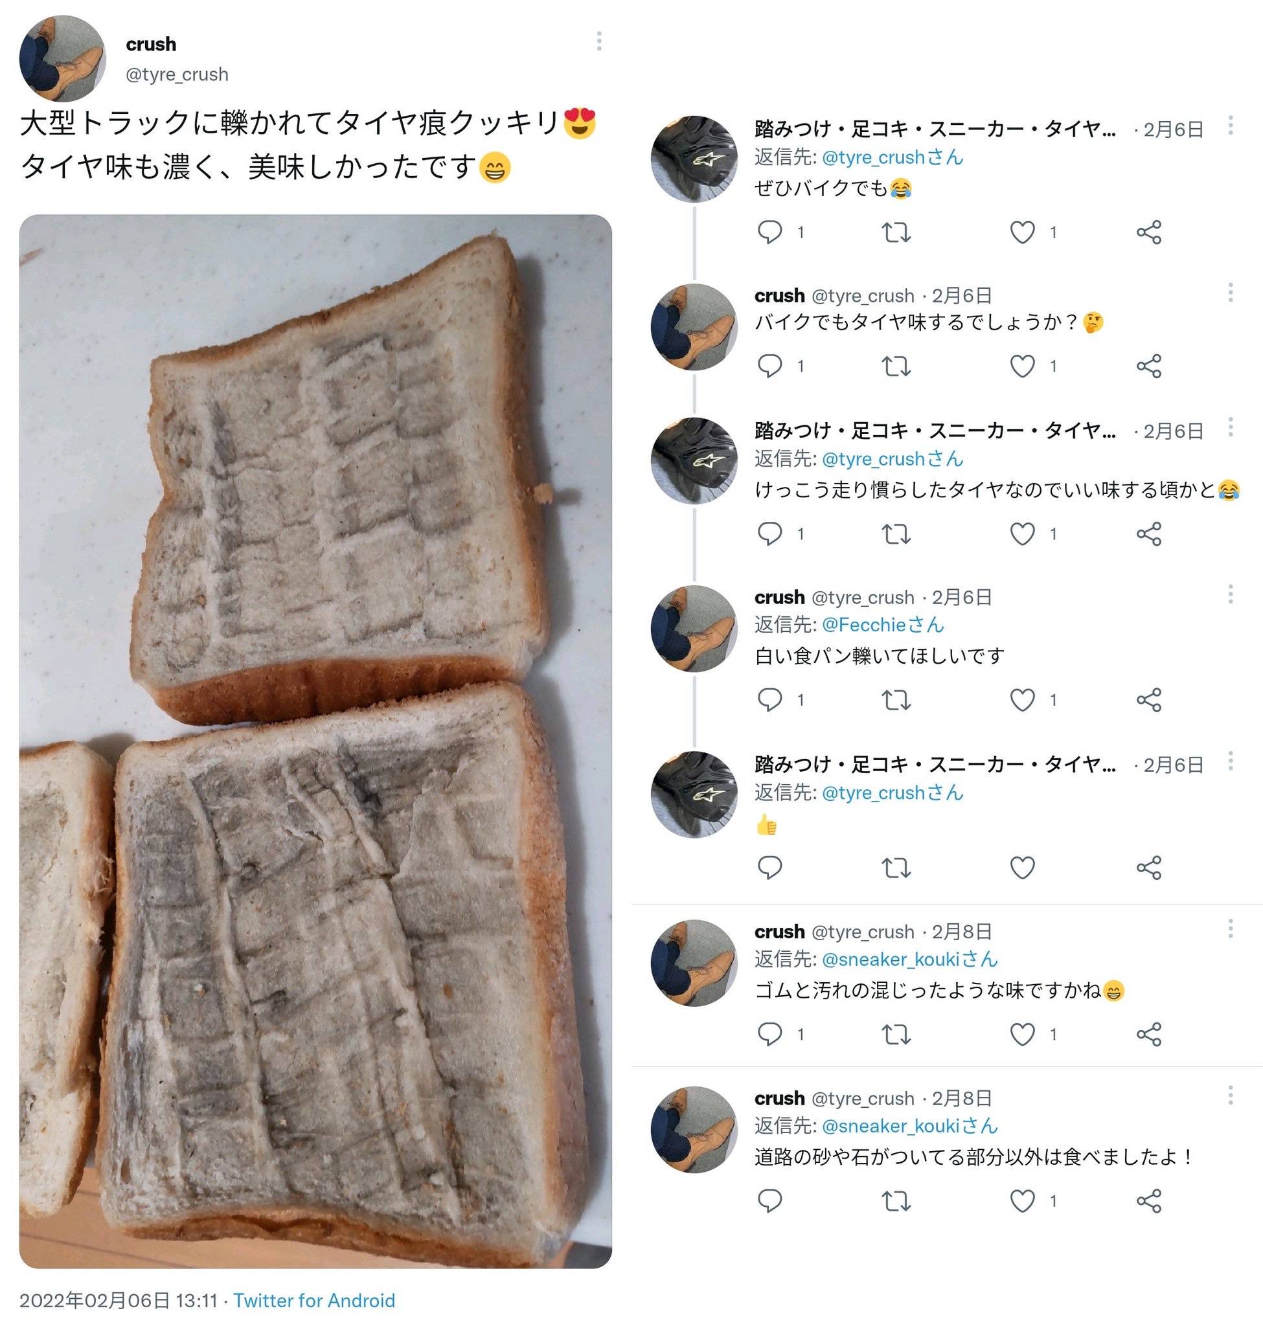The image size is (1263, 1326).
Task: Open the @tyre_crush handle under crush name
Action: 177,74
